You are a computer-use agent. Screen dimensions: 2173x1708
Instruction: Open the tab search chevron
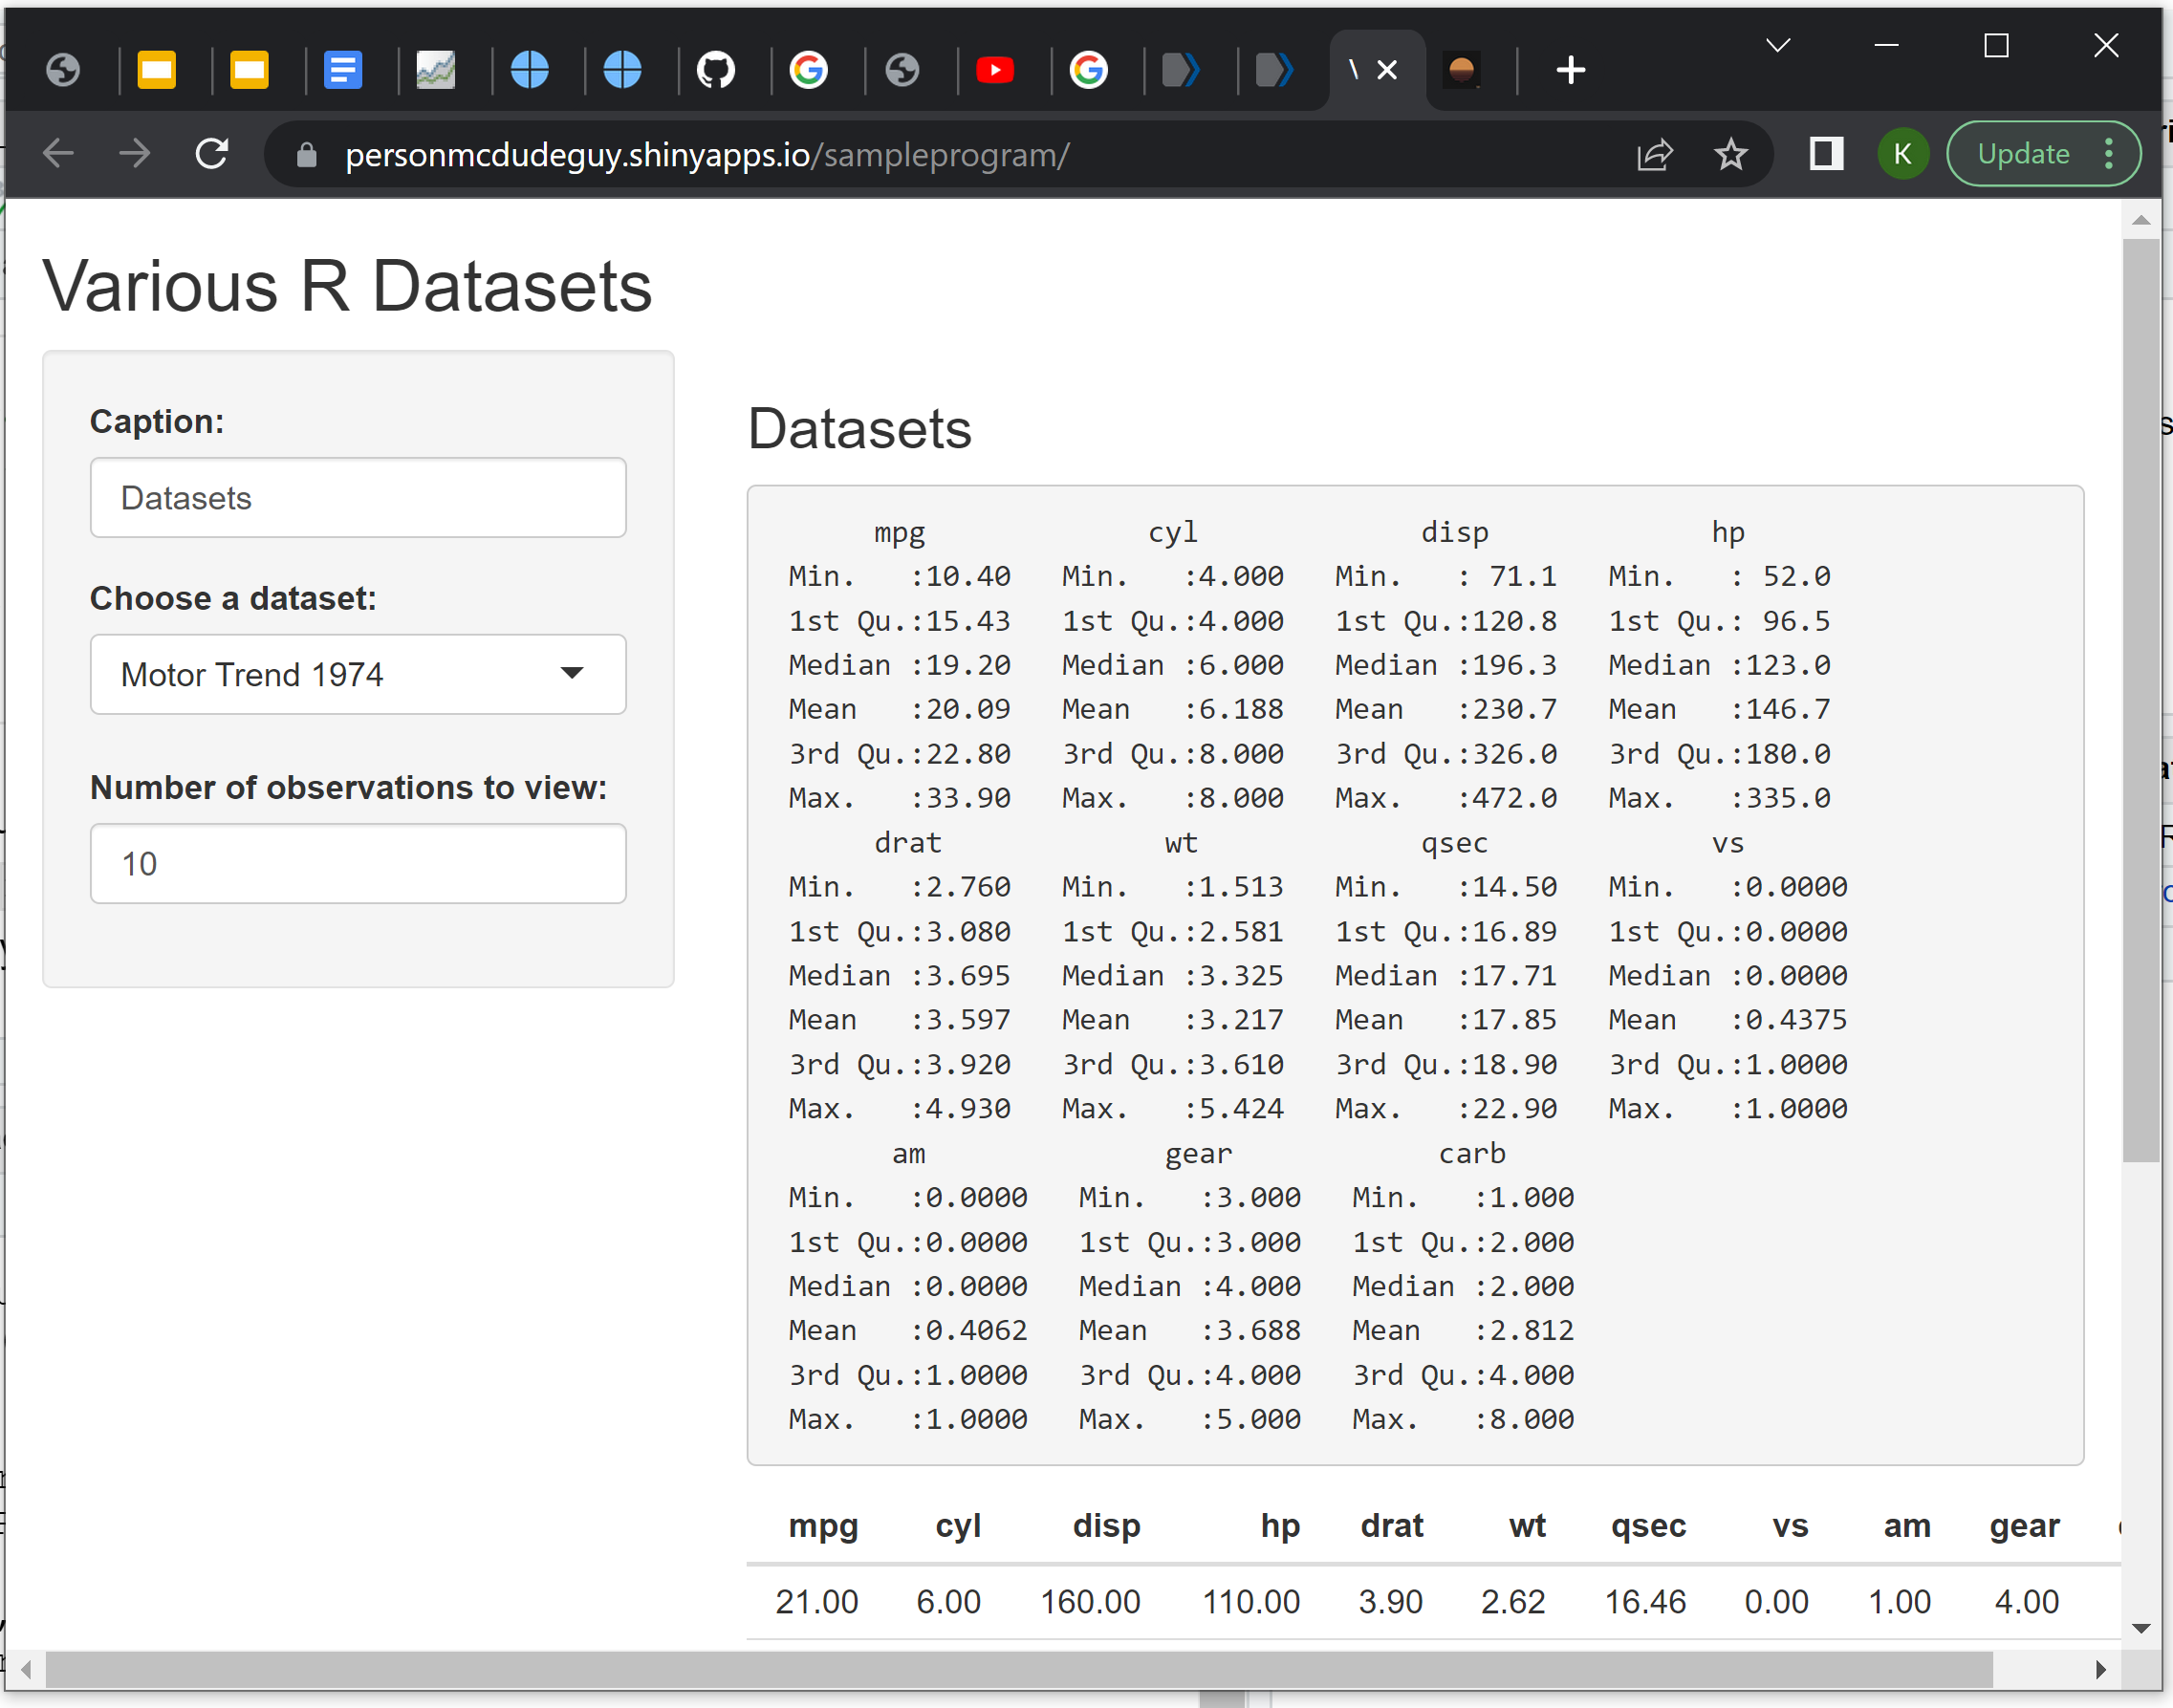(x=1777, y=46)
